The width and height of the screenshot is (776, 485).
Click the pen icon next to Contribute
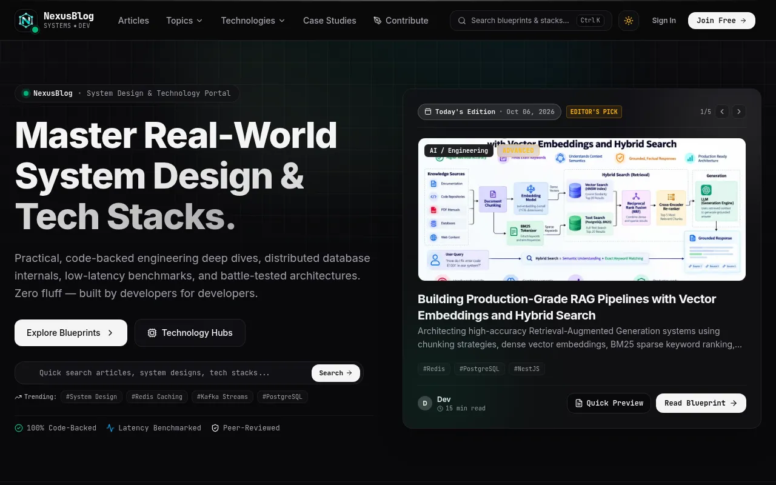(378, 21)
